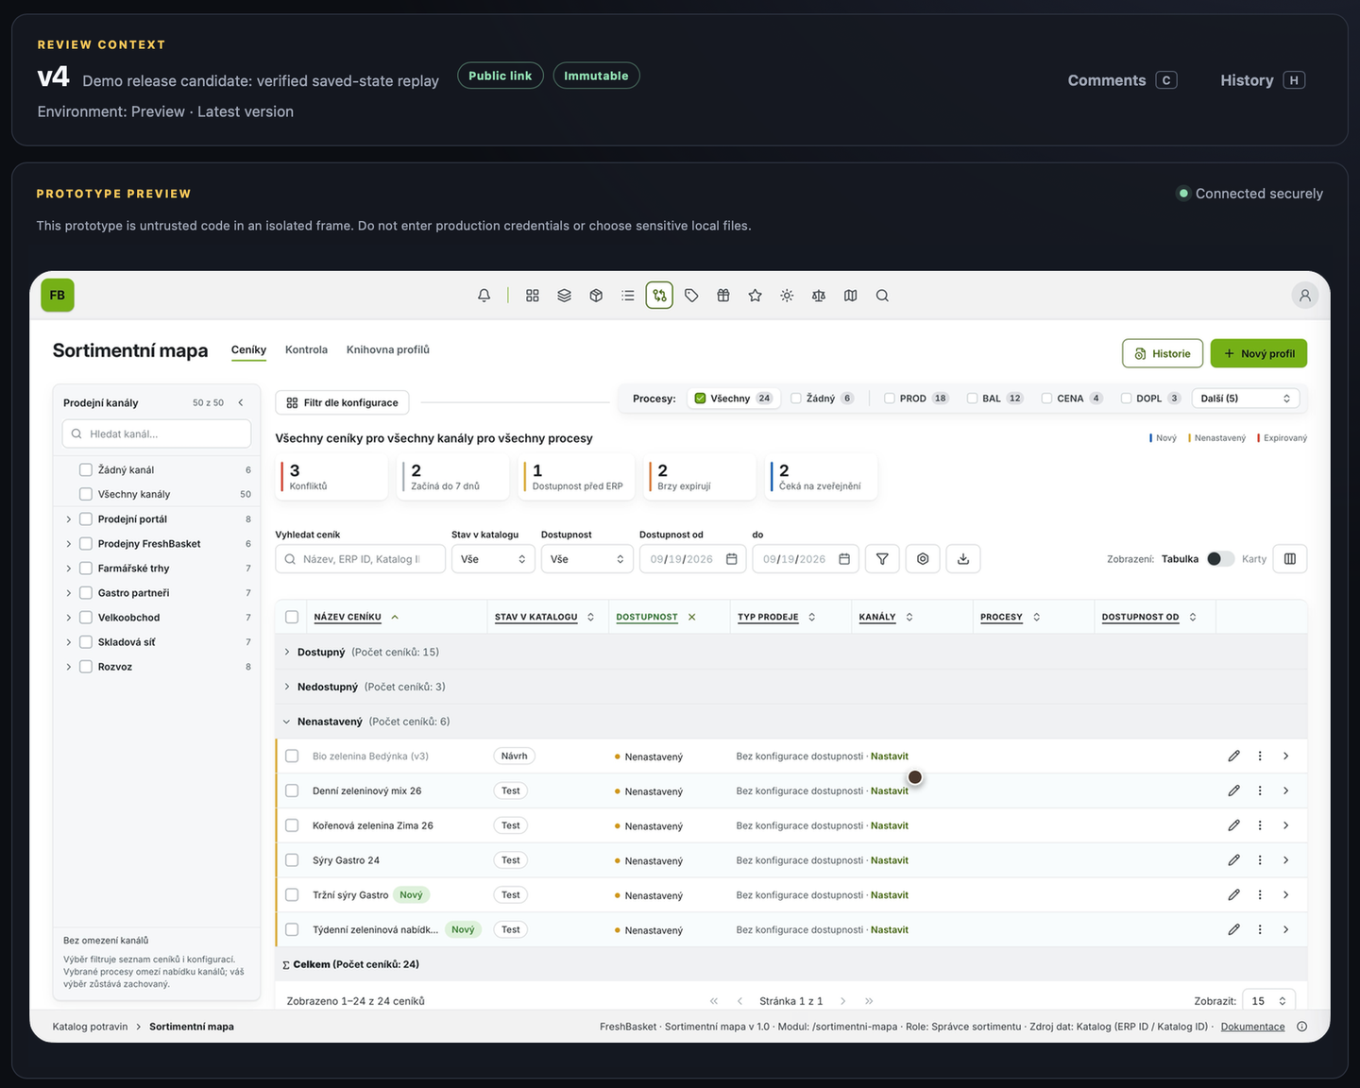Download the price list export
This screenshot has height=1088, width=1360.
963,559
